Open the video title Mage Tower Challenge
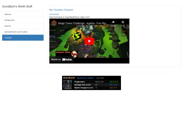This screenshot has width=183, height=137. [83, 23]
